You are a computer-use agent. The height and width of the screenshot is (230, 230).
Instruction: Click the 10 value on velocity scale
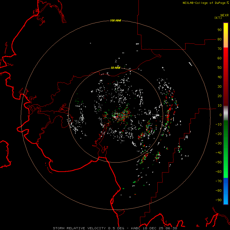(220, 106)
